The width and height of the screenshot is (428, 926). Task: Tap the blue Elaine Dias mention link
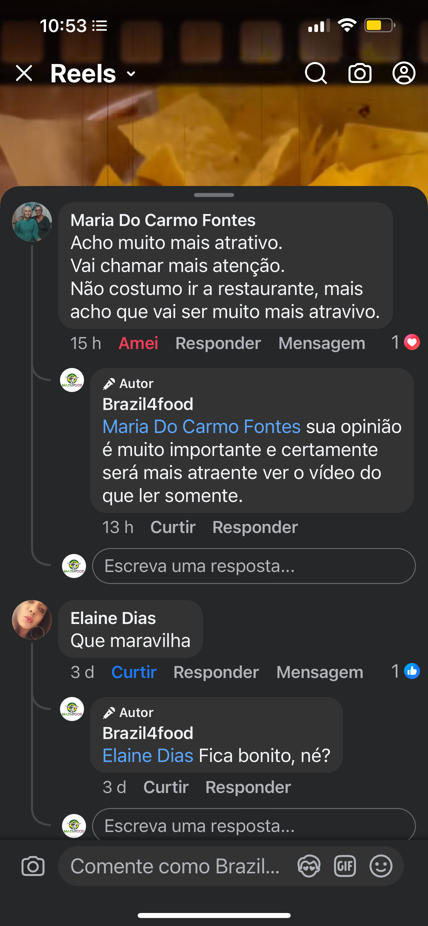coord(148,756)
